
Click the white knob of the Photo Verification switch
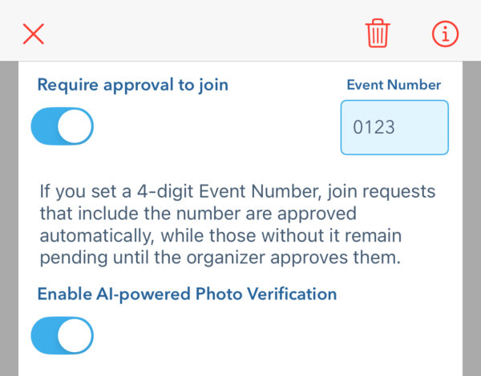[x=75, y=336]
